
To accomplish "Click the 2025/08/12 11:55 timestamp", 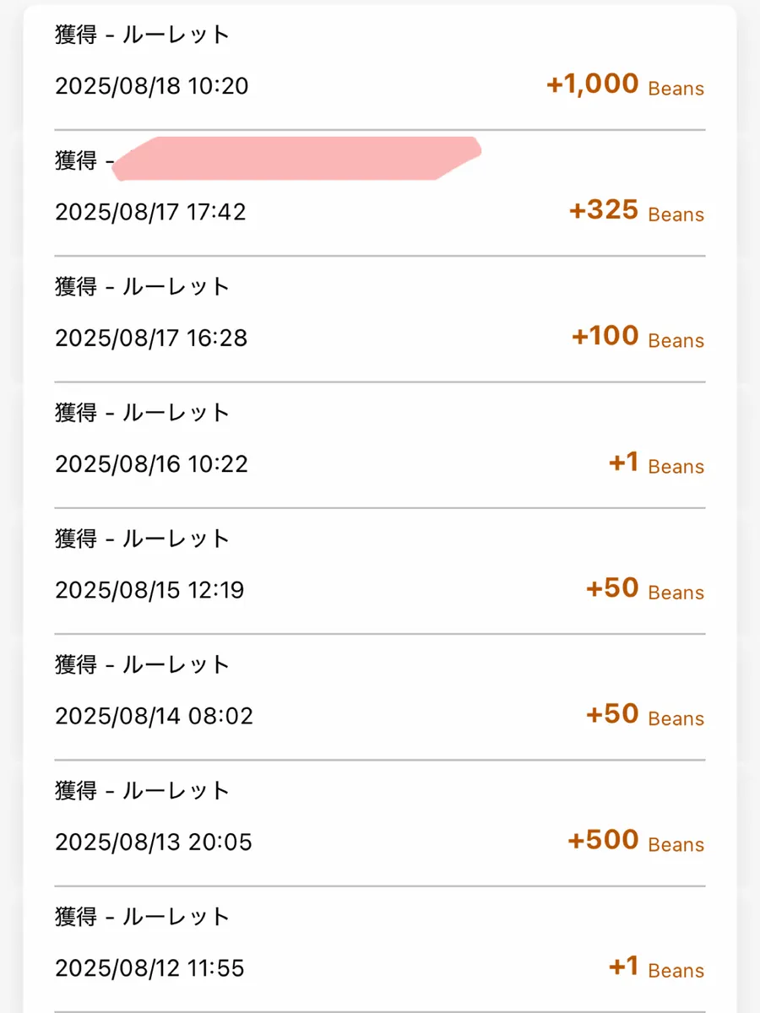I will click(x=149, y=967).
